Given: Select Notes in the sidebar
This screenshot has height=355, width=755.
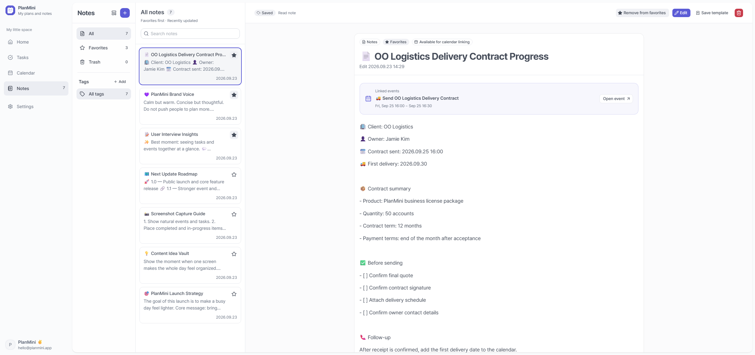Looking at the screenshot, I should (x=36, y=88).
